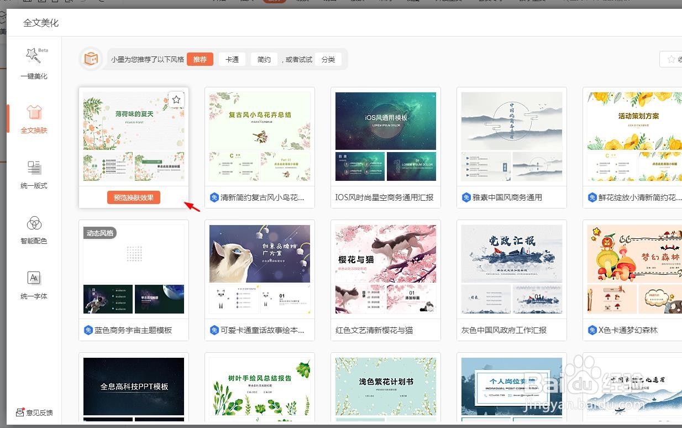Click free badge on X色卡通梦幻森林 template
Image resolution: width=682 pixels, height=428 pixels.
[592, 330]
